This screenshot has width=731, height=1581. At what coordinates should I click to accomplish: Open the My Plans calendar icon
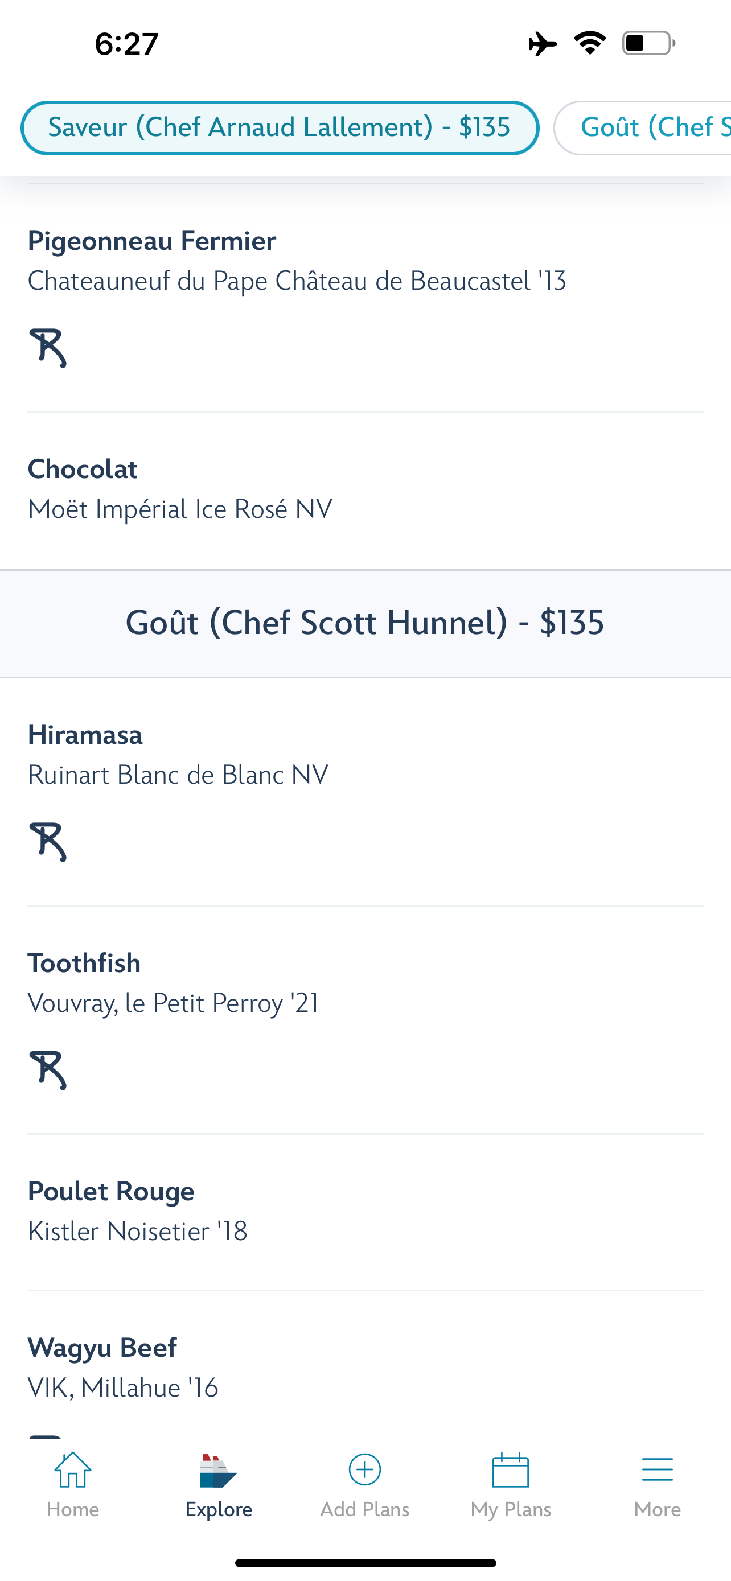[x=511, y=1469]
